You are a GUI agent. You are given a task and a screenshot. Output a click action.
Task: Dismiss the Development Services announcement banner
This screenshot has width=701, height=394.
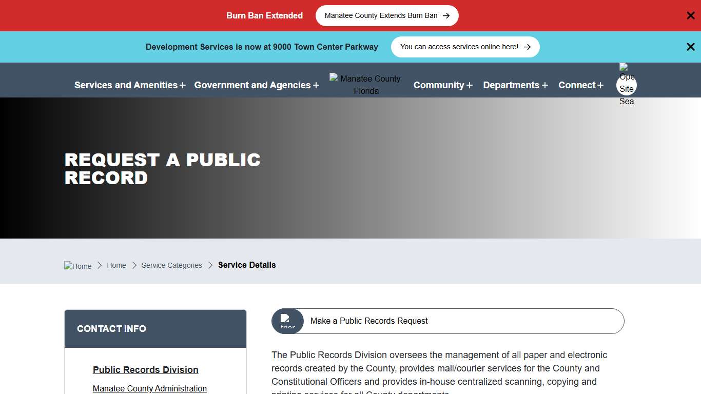click(690, 47)
